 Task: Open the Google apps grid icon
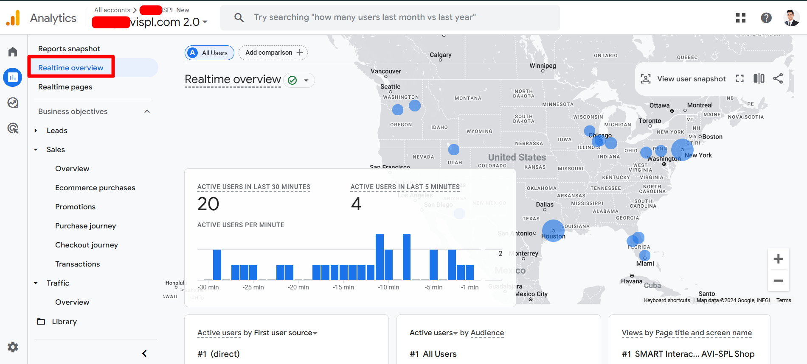741,18
